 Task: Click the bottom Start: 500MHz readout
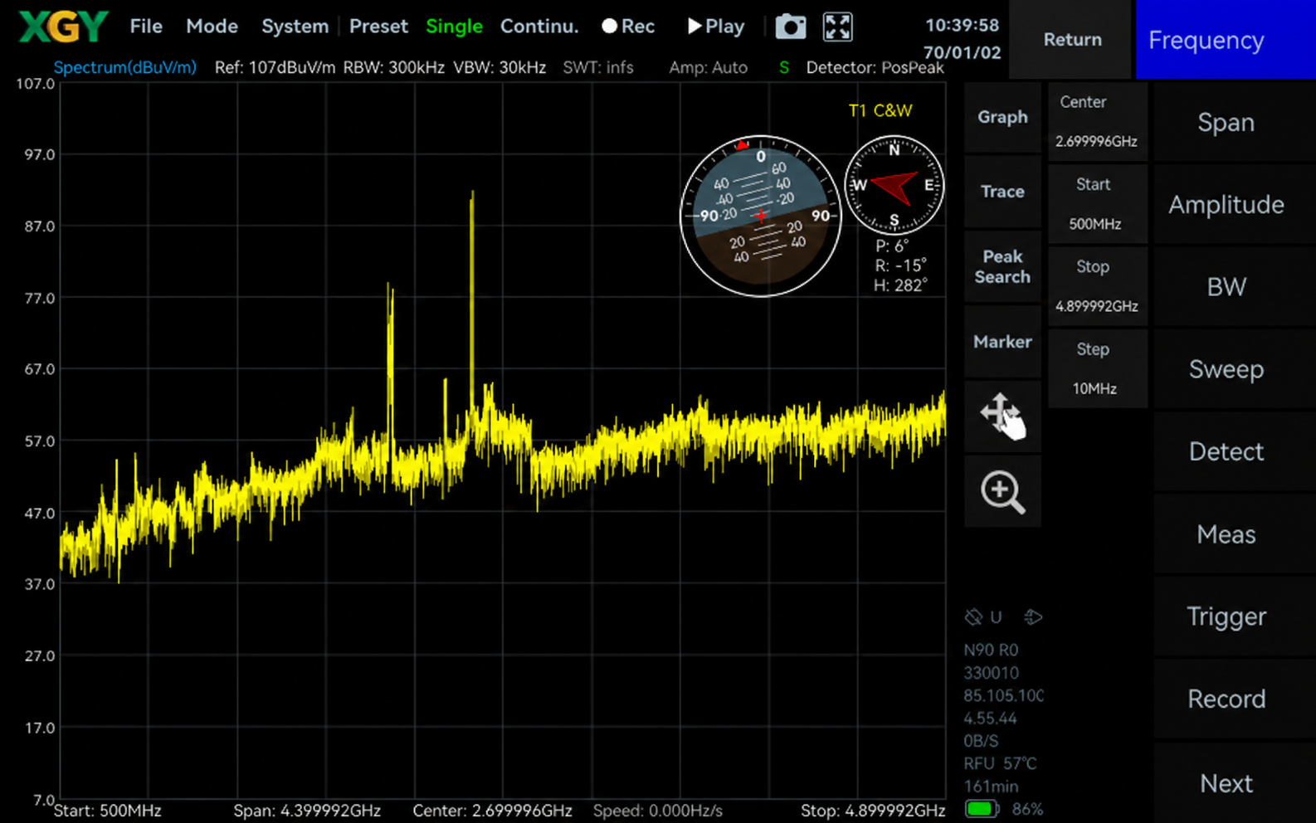(107, 811)
